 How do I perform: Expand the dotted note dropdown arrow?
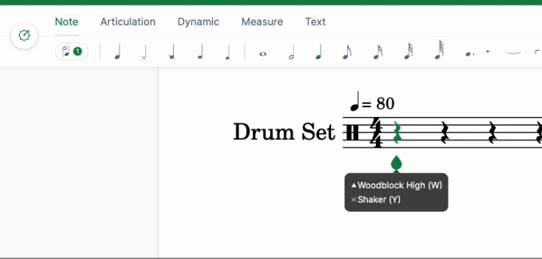[488, 52]
